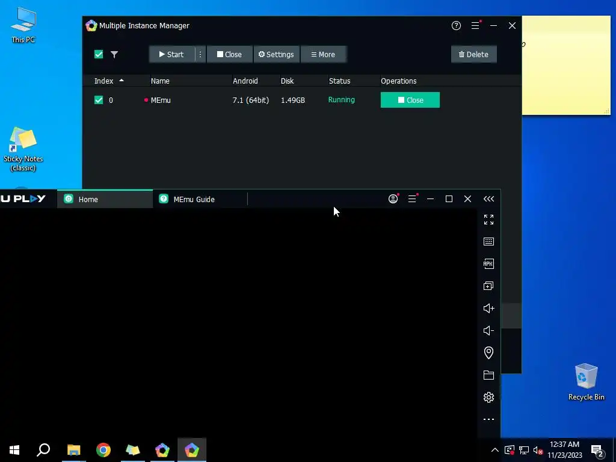Image resolution: width=616 pixels, height=462 pixels.
Task: Open the taskbar clock showing 12:37 AM
Action: pos(564,450)
